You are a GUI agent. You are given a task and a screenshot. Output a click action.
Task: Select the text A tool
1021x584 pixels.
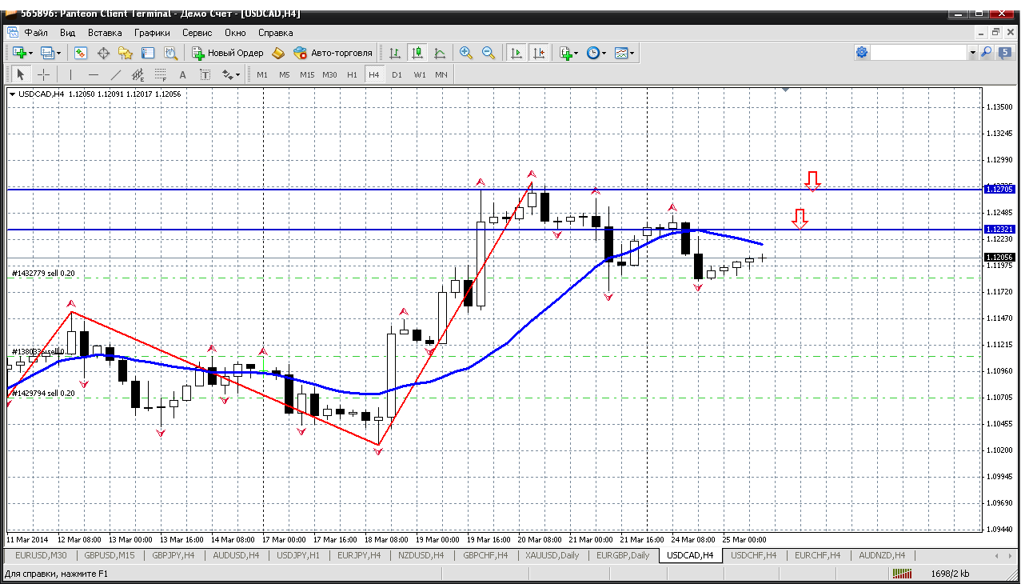(x=182, y=74)
